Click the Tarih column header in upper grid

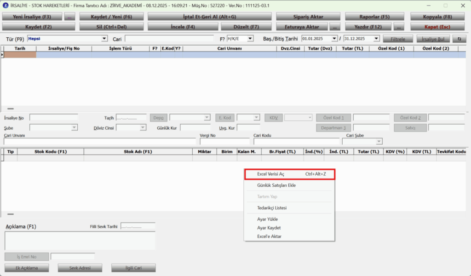point(20,48)
